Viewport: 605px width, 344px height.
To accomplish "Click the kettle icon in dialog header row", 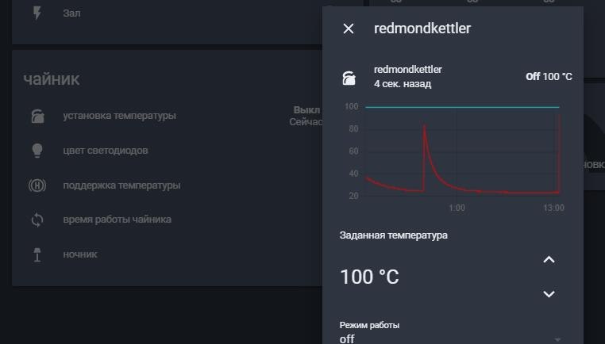I will 349,78.
